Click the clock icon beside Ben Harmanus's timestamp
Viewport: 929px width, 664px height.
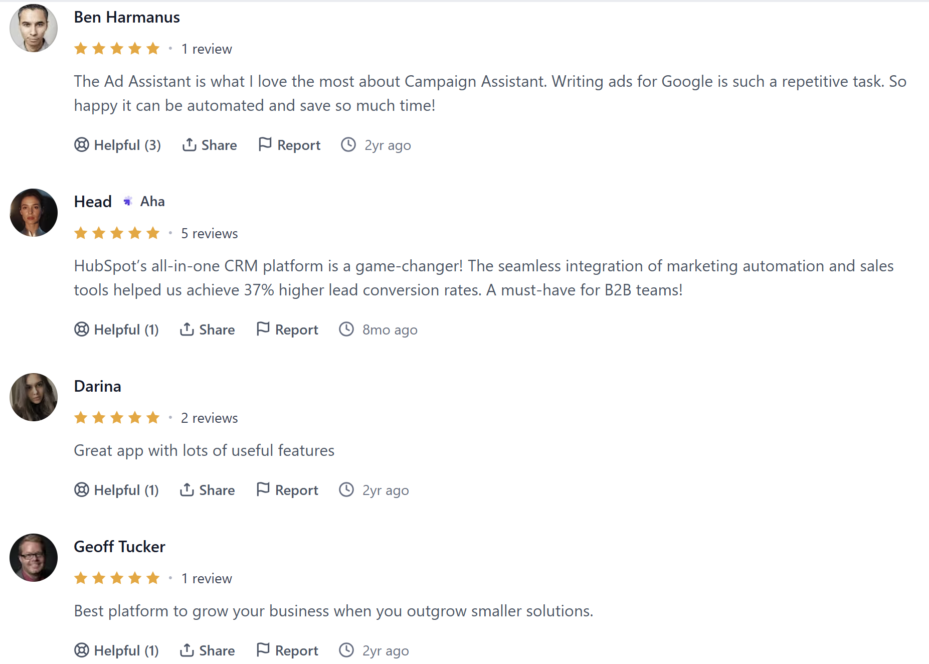coord(347,144)
